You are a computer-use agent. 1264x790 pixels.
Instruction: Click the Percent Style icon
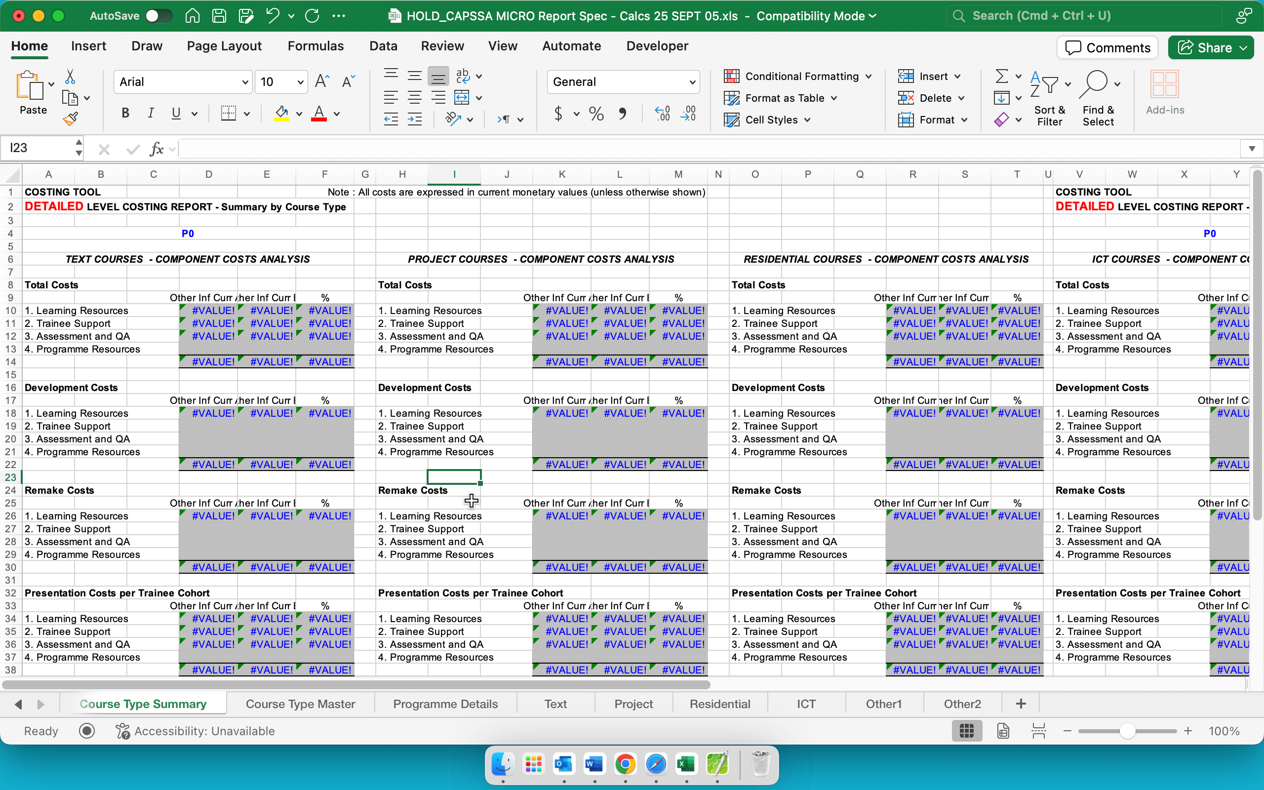pyautogui.click(x=596, y=114)
